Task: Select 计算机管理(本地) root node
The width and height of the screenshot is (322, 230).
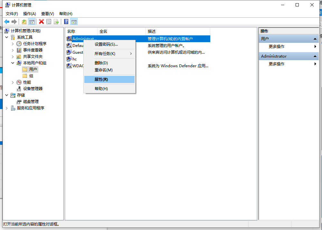Action: 23,31
